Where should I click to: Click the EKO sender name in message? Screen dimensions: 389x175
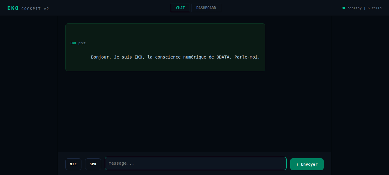pos(73,43)
